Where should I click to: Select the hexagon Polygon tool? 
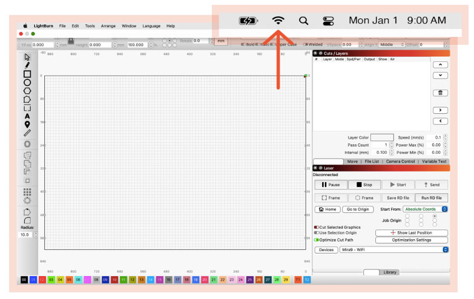27,91
